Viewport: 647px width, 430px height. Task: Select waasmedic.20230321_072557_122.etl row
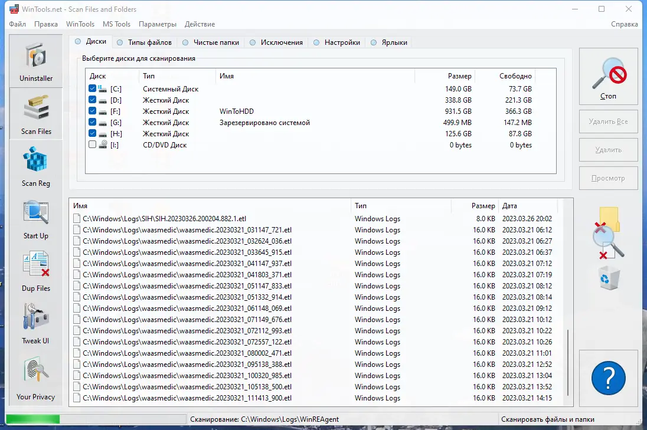(313, 342)
